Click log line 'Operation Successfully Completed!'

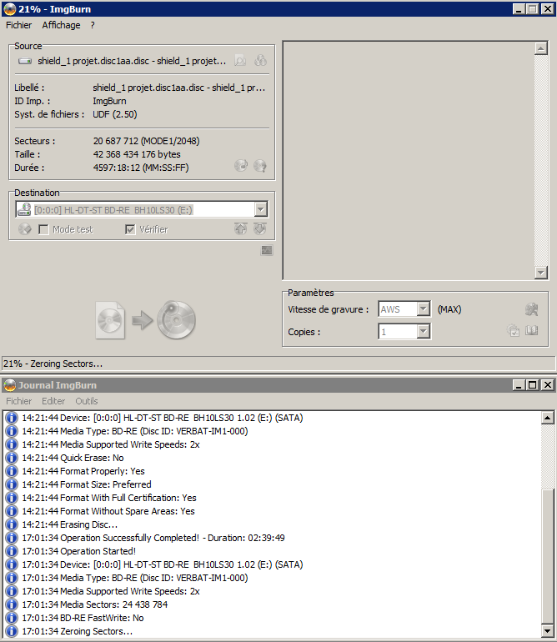(x=153, y=538)
